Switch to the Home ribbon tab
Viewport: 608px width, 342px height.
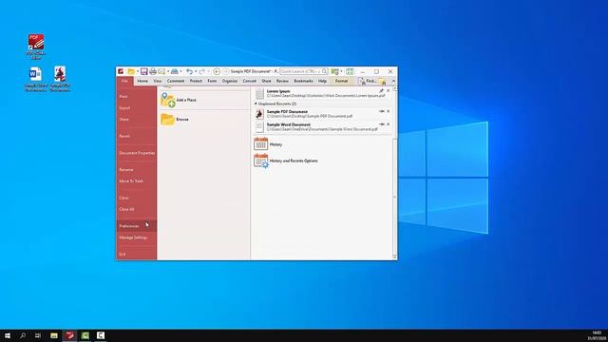pyautogui.click(x=142, y=81)
